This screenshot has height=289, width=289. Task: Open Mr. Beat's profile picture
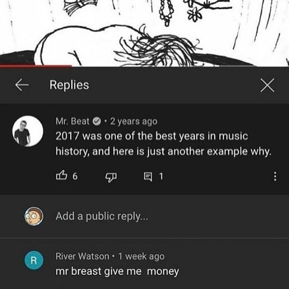coord(28,131)
